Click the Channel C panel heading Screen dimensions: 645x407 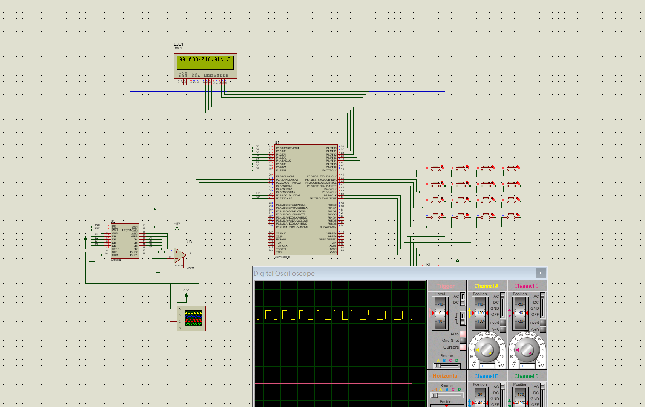coord(526,286)
